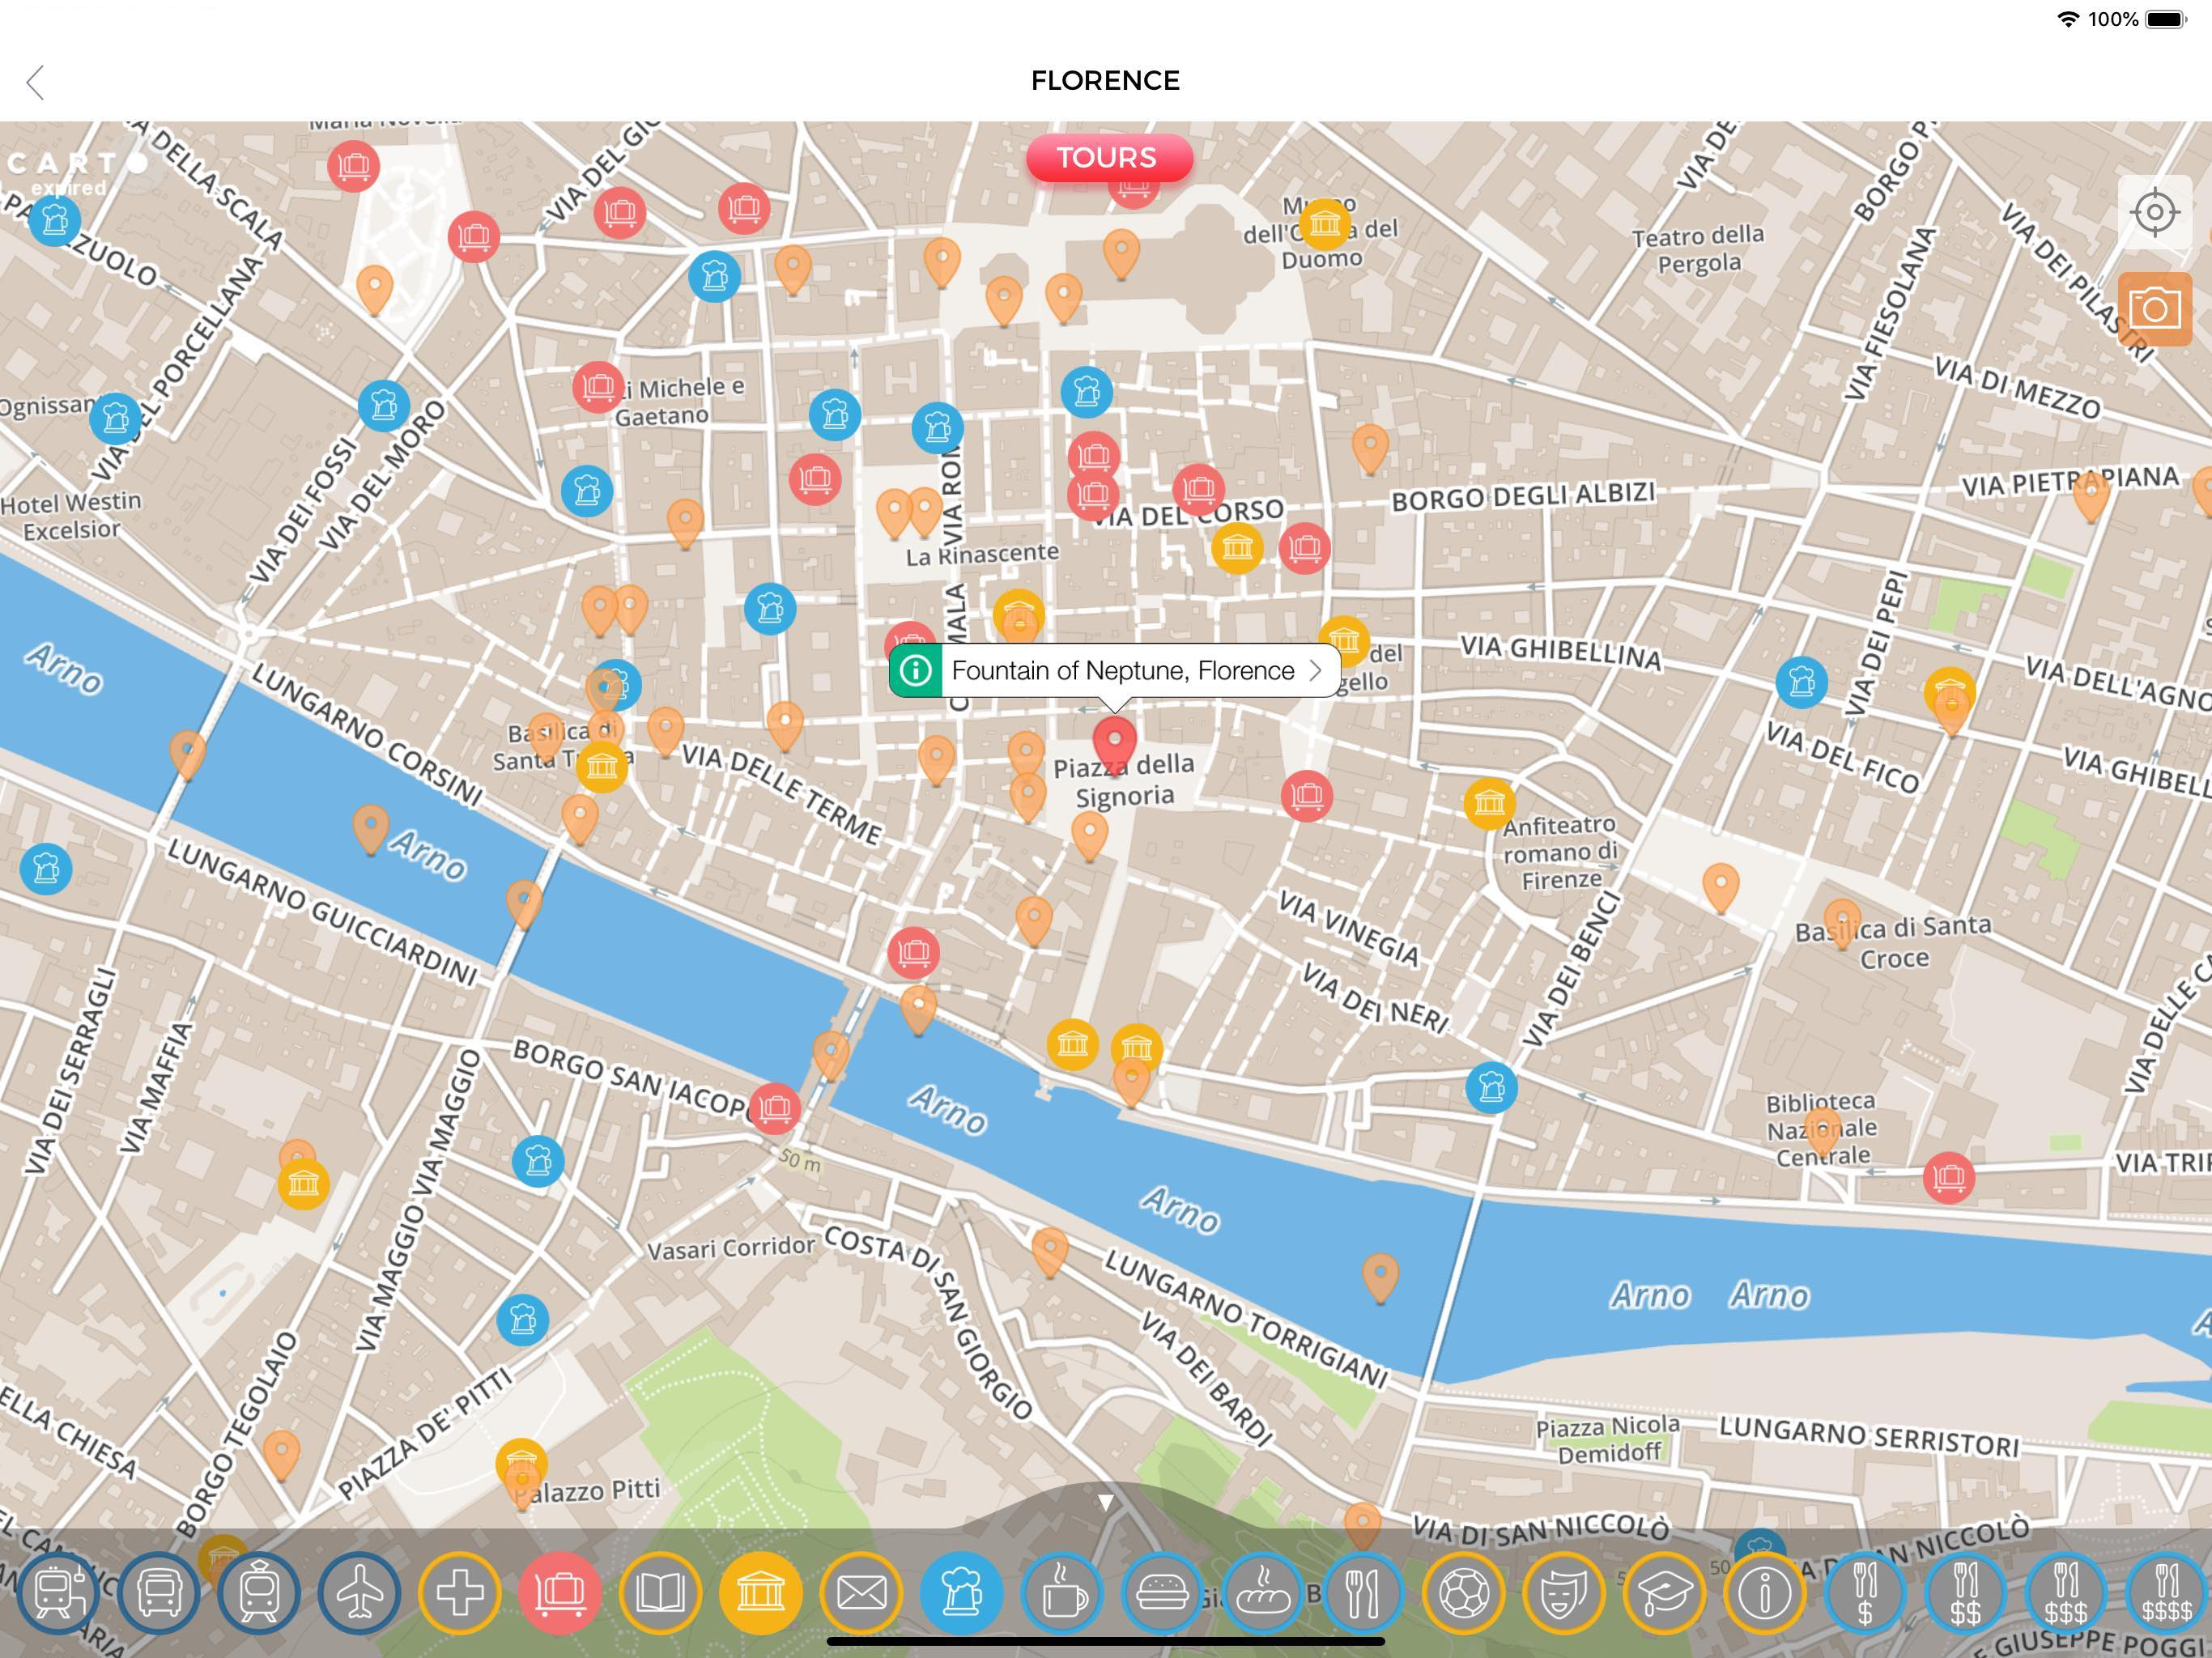This screenshot has height=1658, width=2212.
Task: Select the three dollar restaurant price filter
Action: click(x=2066, y=1592)
